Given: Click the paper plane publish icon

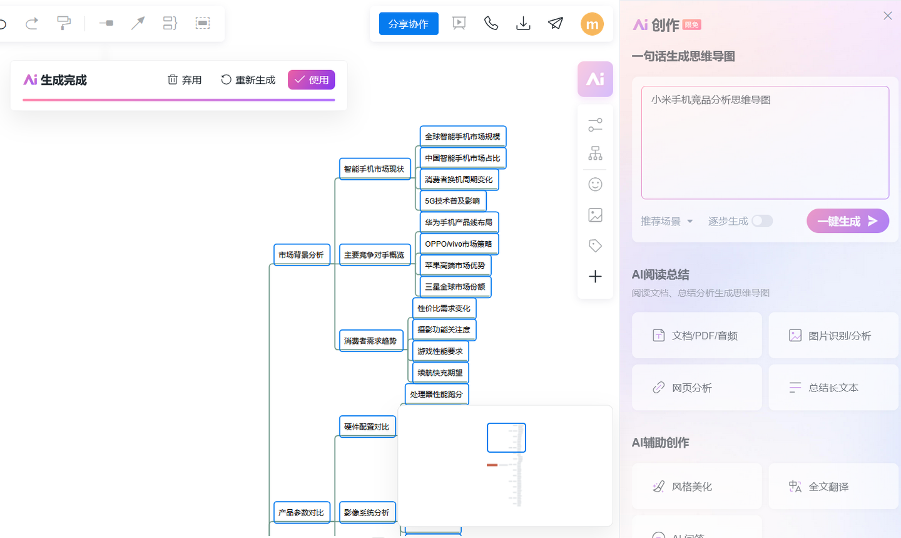Looking at the screenshot, I should coord(556,24).
